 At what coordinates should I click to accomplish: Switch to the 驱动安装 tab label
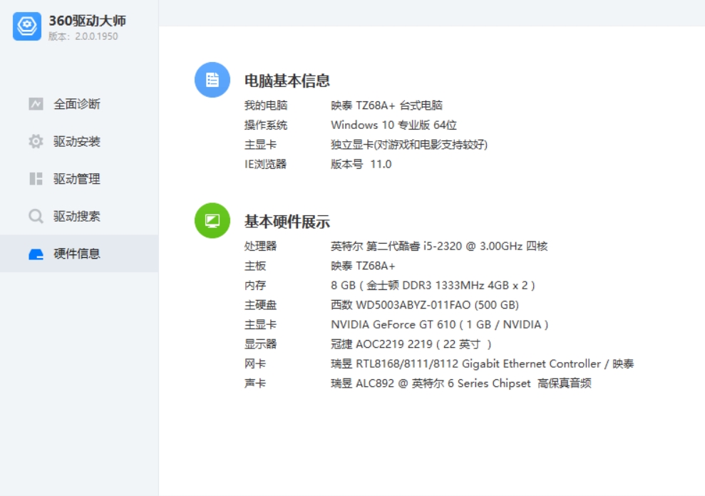[77, 142]
